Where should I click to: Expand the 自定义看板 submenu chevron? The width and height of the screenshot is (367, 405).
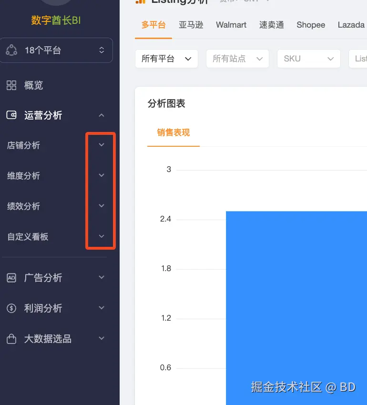tap(102, 236)
